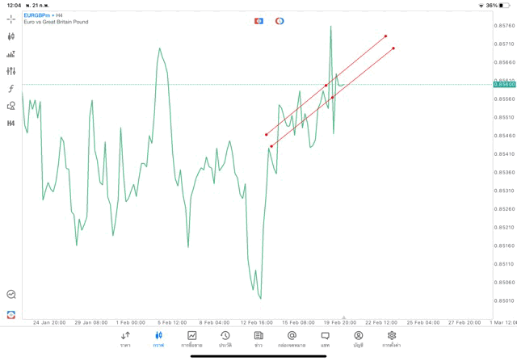The image size is (517, 361).
Task: Toggle the red-blue one-click trading icon at top
Action: pos(258,21)
